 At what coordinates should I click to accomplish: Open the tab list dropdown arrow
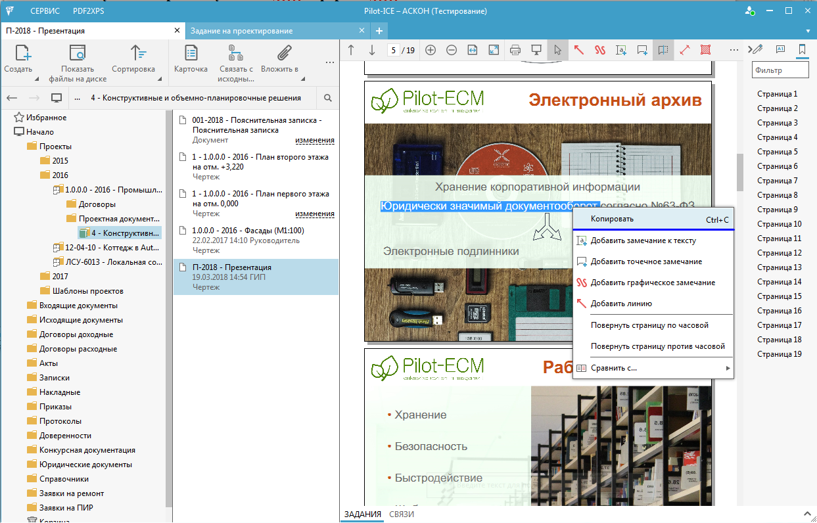pos(808,31)
